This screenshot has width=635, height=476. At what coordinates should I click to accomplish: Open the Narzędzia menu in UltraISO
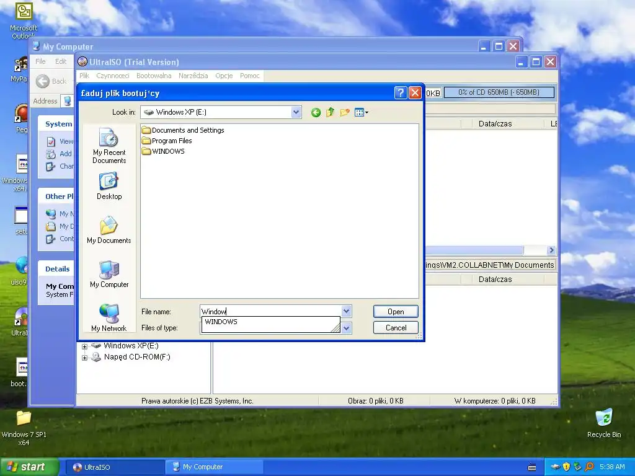pos(193,76)
